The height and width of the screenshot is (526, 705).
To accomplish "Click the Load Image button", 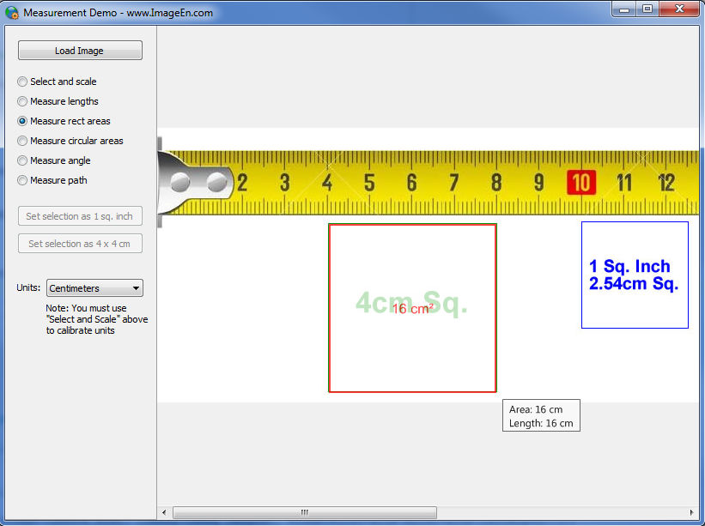I will pyautogui.click(x=80, y=51).
